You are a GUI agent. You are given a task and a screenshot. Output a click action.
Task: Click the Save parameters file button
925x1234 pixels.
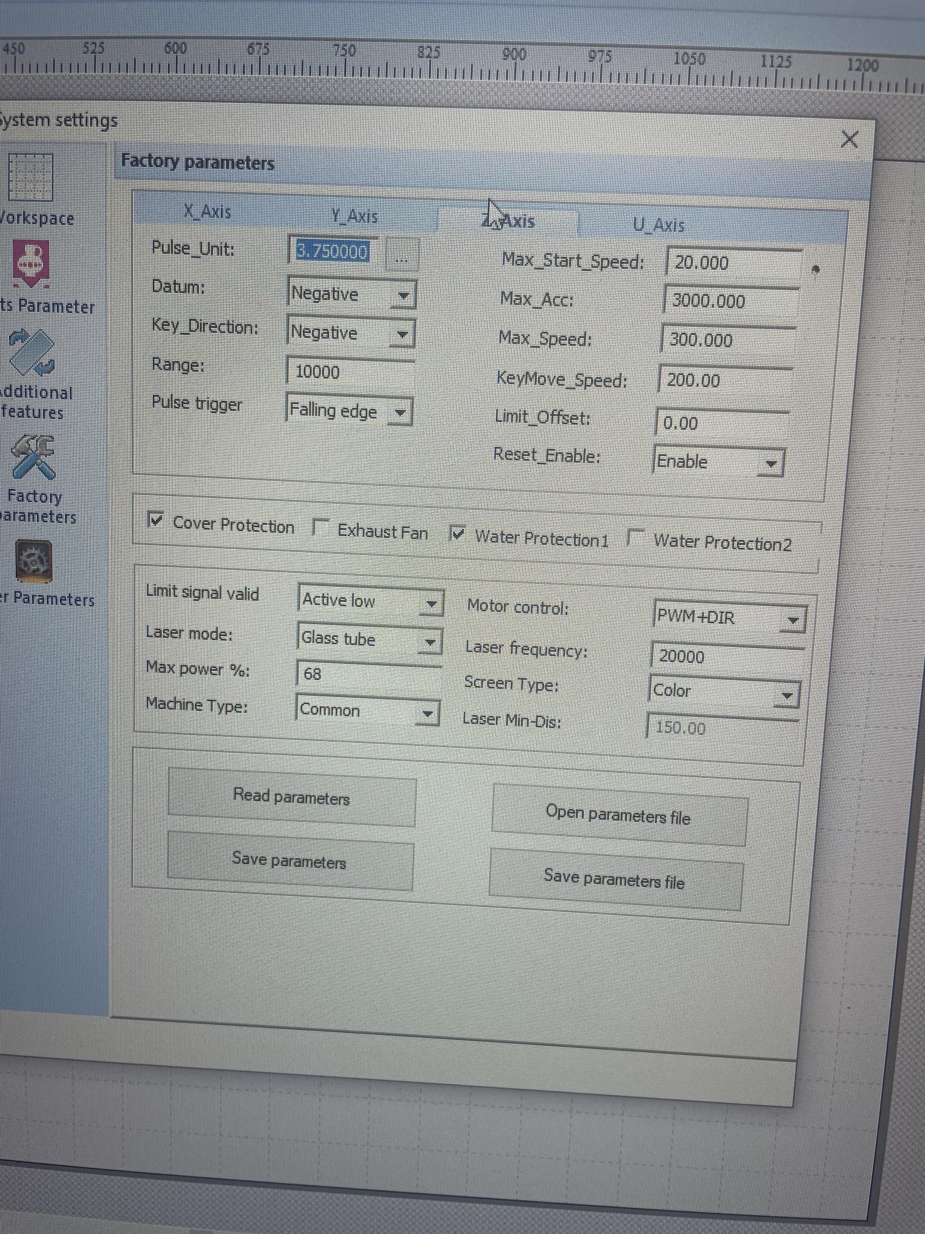[614, 880]
